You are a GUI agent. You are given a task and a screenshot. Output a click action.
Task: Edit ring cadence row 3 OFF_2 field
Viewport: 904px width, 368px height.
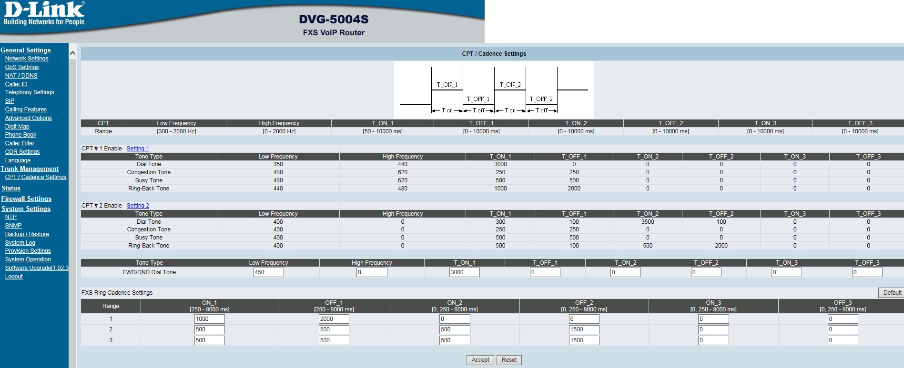[584, 340]
